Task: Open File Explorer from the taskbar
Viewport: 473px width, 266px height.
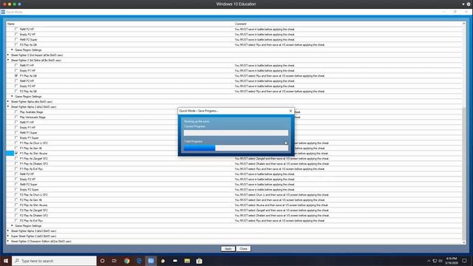Action: pos(187,261)
